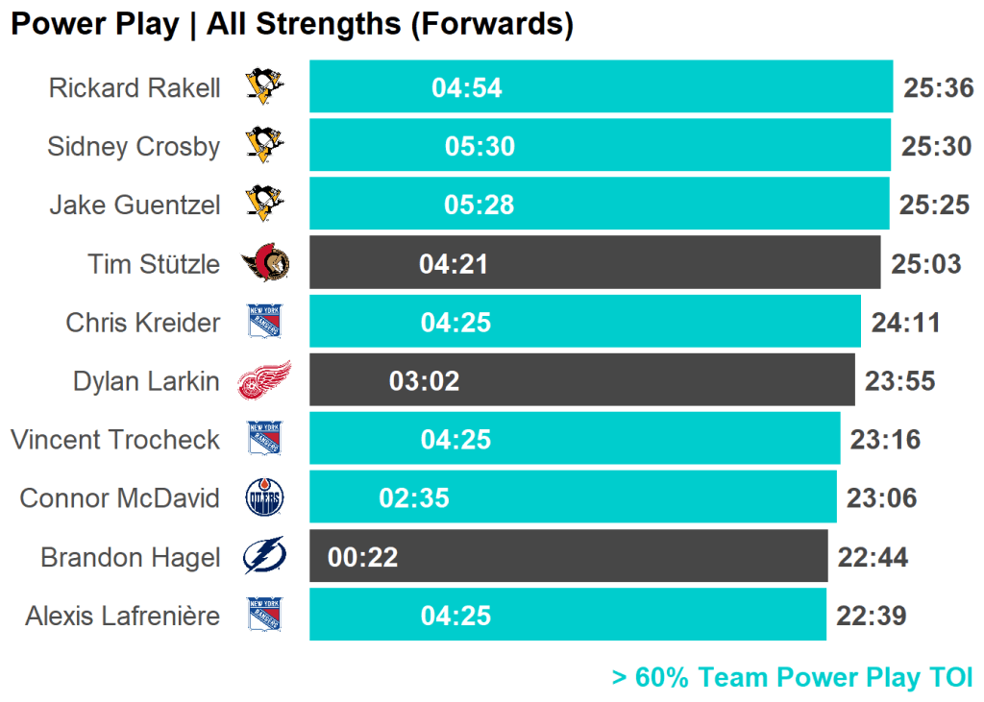Click the Power Play chart title

point(292,24)
